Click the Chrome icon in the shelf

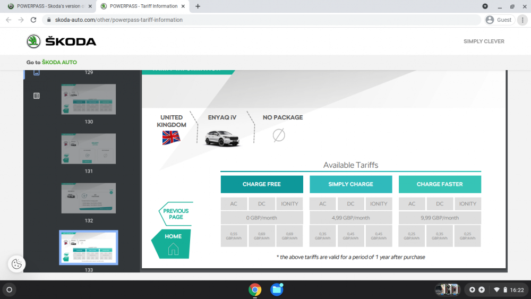255,290
